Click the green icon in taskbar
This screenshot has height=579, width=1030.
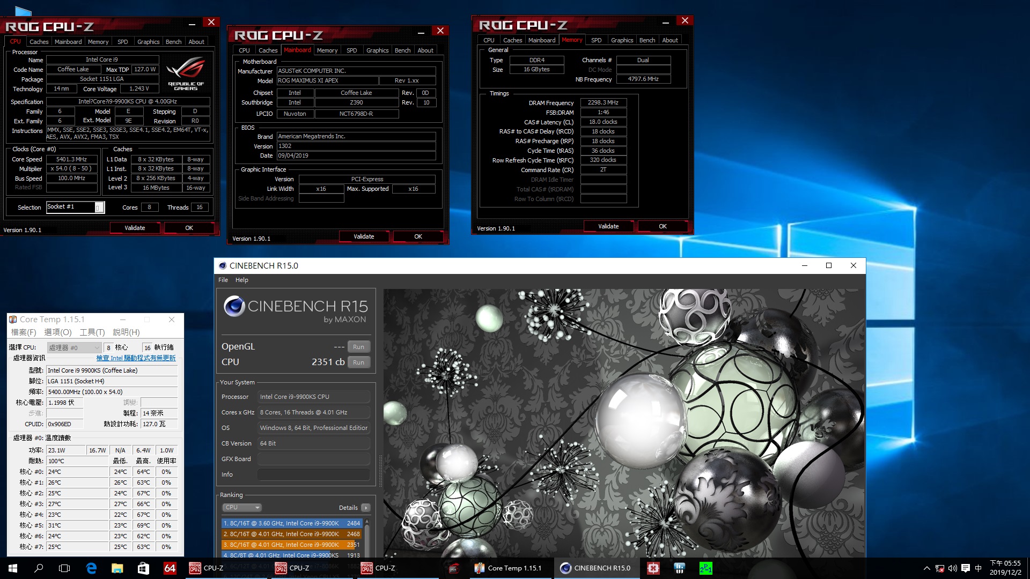(706, 568)
